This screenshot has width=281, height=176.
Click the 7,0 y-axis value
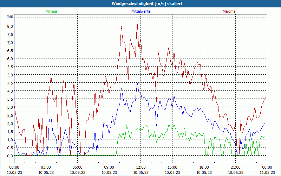pos(10,42)
